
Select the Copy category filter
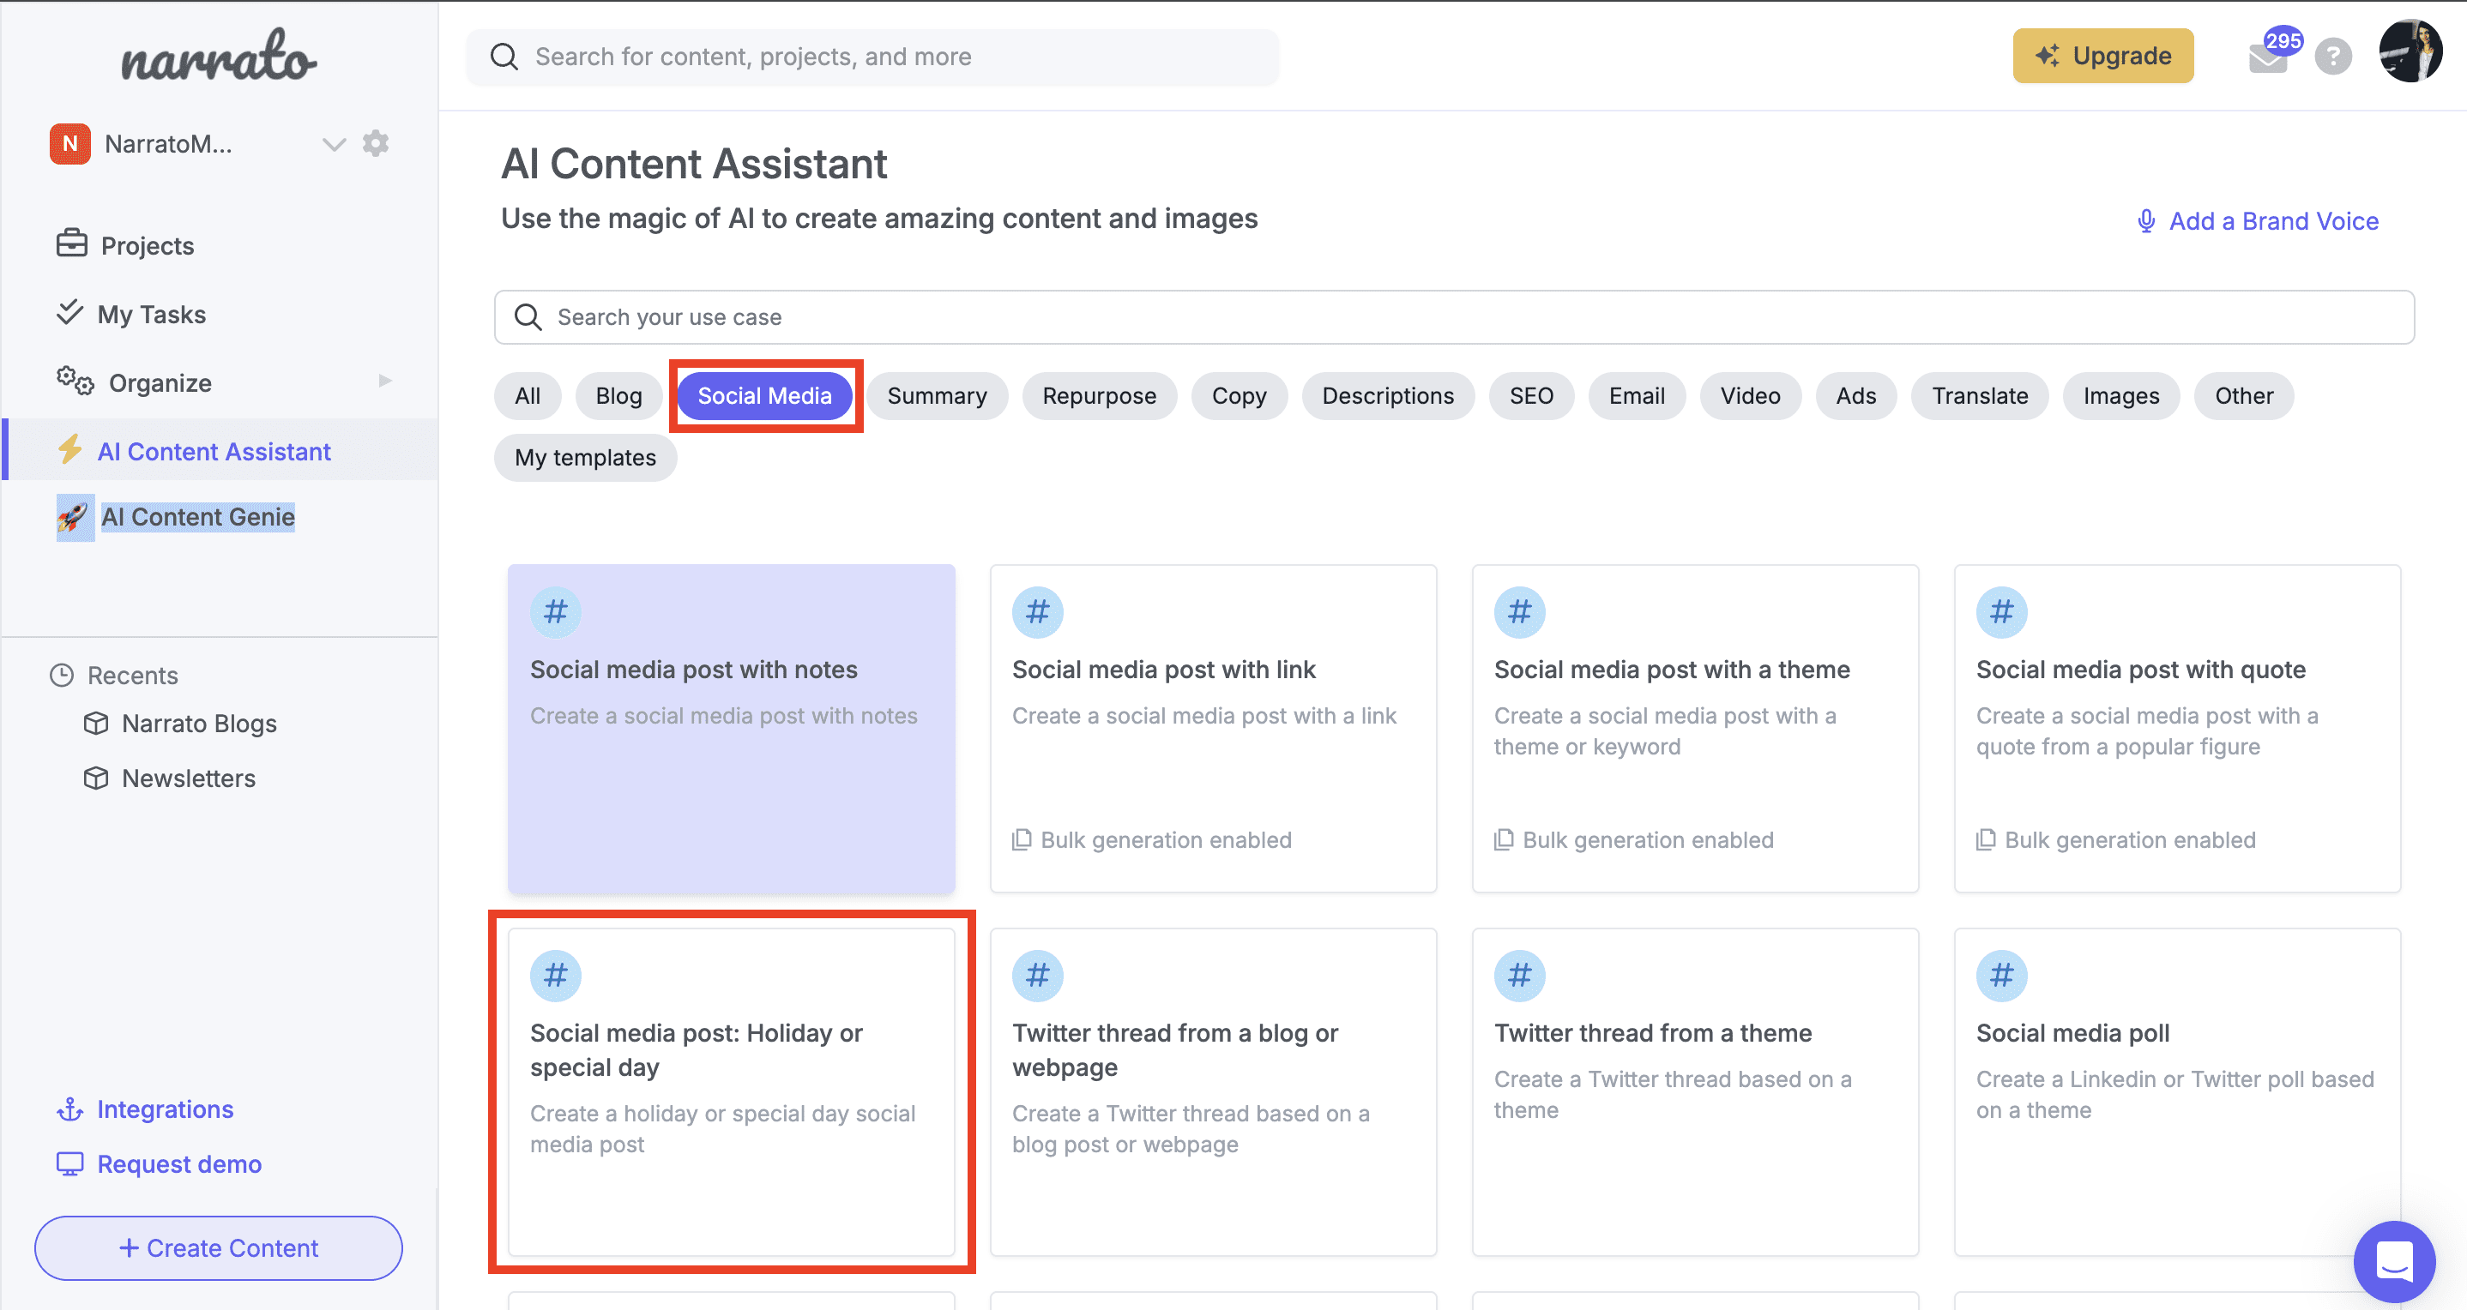tap(1240, 396)
